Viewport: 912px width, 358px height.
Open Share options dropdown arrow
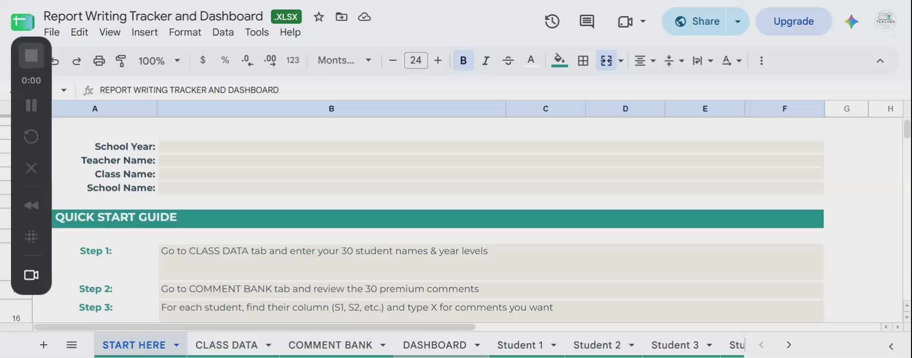pos(738,21)
